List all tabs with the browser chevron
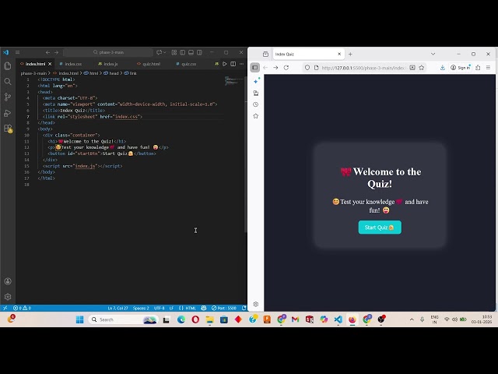Image resolution: width=498 pixels, height=374 pixels. tap(433, 54)
